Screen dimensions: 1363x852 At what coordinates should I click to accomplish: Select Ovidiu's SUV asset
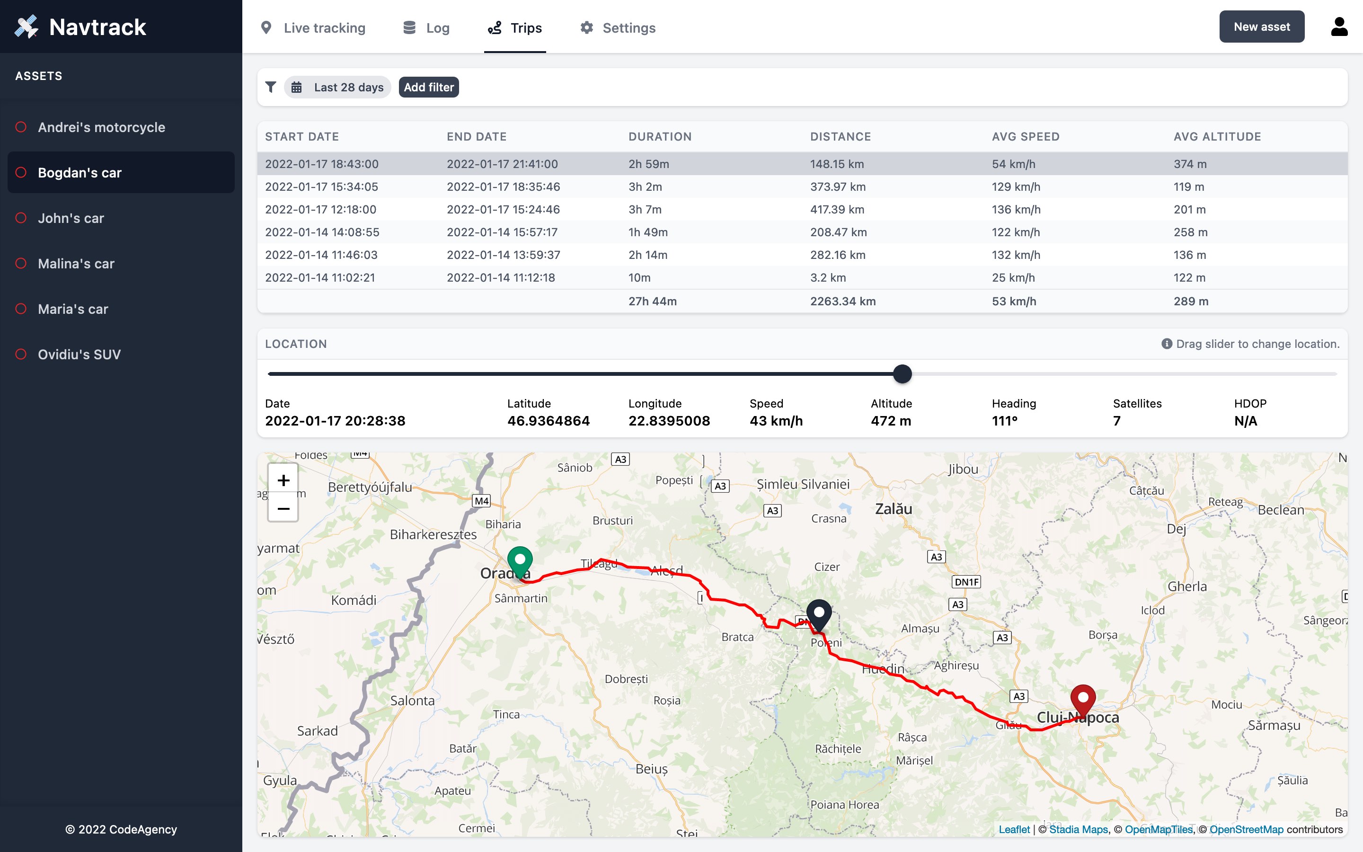tap(79, 355)
